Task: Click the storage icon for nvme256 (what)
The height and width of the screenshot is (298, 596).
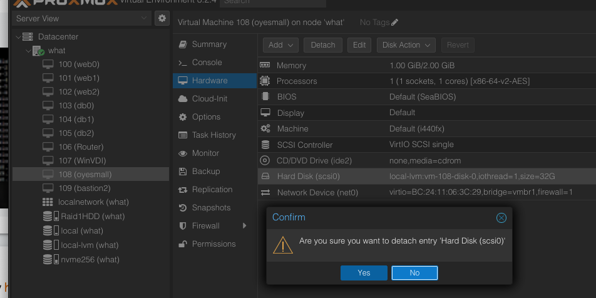Action: pyautogui.click(x=51, y=260)
